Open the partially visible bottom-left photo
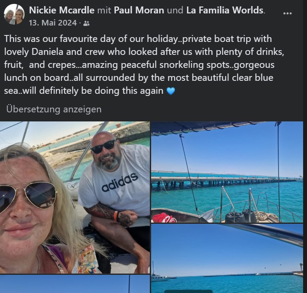Screen dimensions: 307x293 point(75,284)
